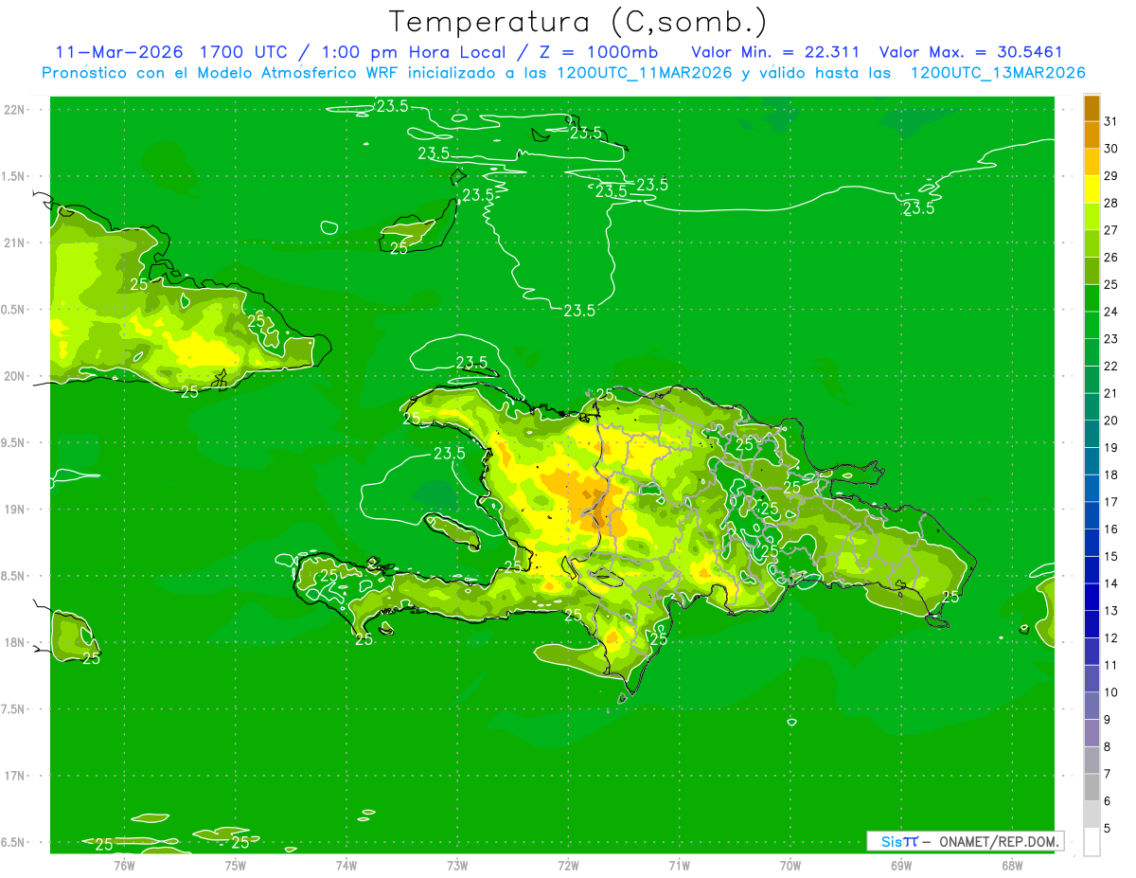
Task: Click the white colorbar band below the 5 label
Action: point(1092,842)
